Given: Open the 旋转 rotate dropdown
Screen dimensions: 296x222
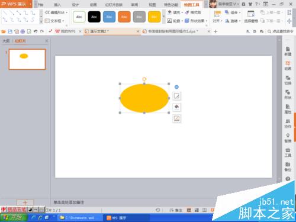Looking at the screenshot, I should [x=233, y=21].
